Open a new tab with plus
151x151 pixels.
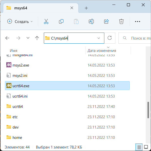[x=86, y=8]
